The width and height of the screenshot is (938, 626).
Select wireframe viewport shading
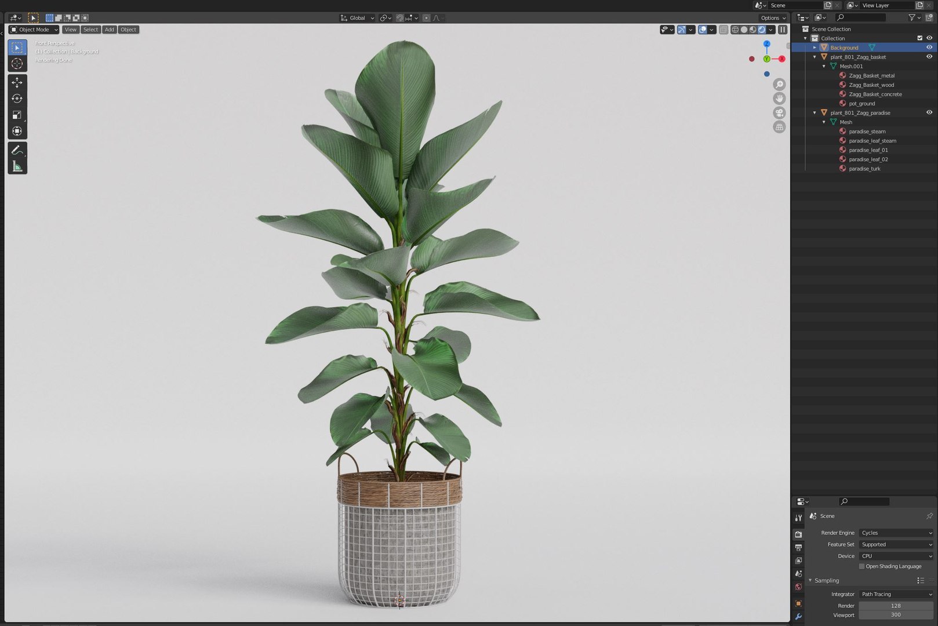[735, 30]
